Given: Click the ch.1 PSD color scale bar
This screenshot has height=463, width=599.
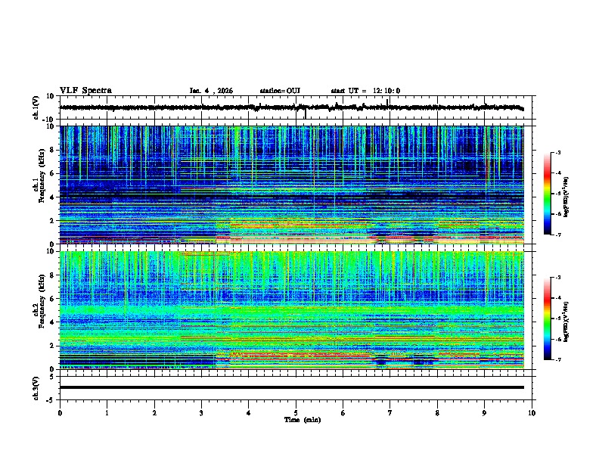Looking at the screenshot, I should (x=548, y=194).
